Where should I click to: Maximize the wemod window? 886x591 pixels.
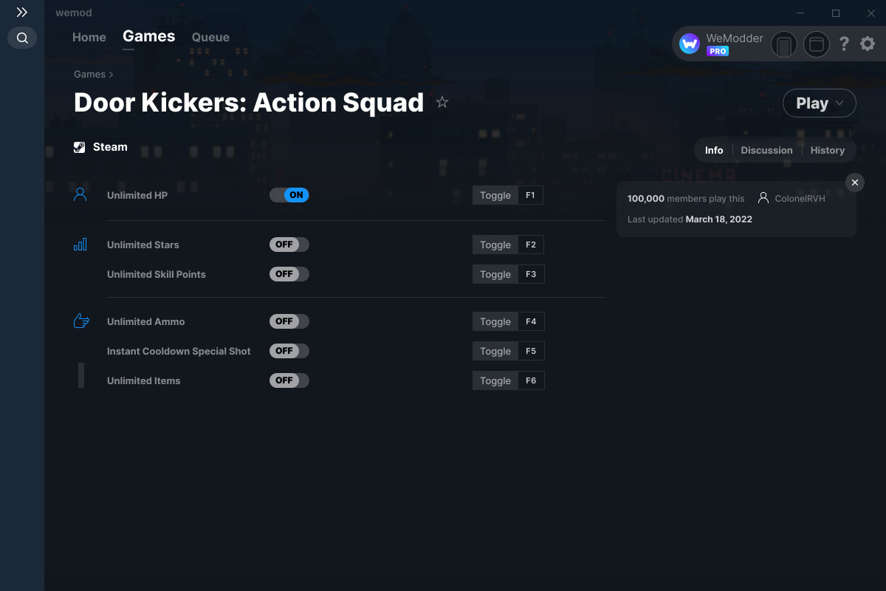[836, 13]
